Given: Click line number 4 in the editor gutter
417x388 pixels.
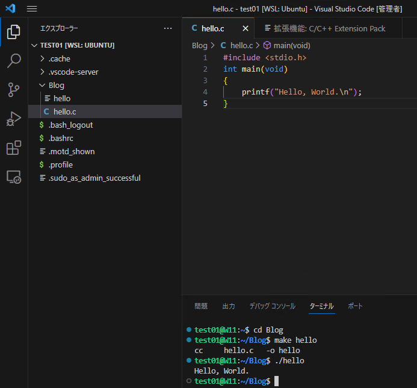Looking at the screenshot, I should (x=205, y=92).
